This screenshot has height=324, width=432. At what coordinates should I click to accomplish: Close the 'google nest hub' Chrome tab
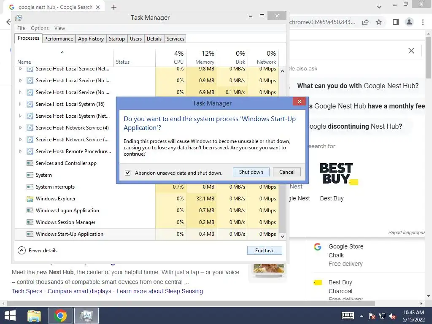98,7
